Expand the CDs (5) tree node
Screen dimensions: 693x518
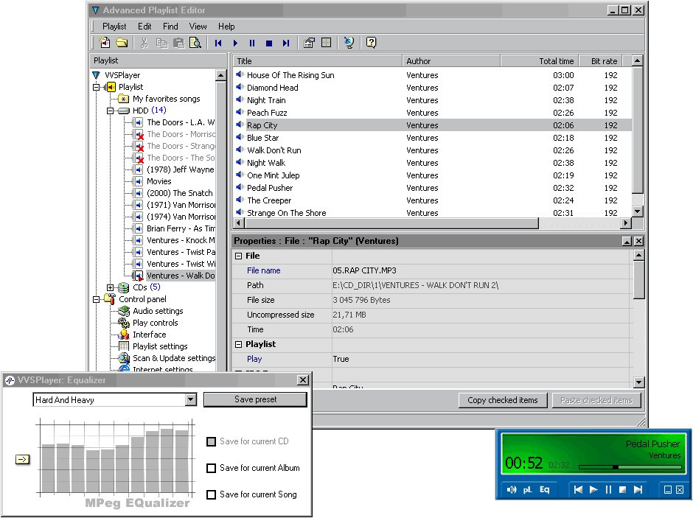point(110,288)
